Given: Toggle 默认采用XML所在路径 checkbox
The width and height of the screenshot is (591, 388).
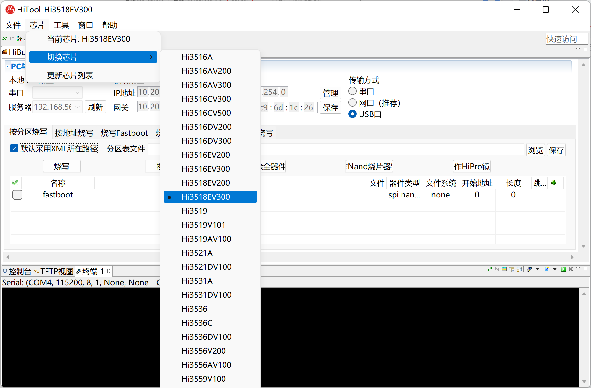Looking at the screenshot, I should pyautogui.click(x=14, y=148).
